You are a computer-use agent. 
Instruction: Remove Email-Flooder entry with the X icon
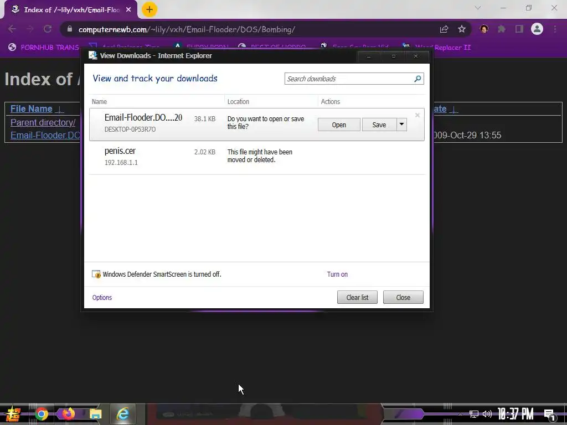click(x=417, y=115)
